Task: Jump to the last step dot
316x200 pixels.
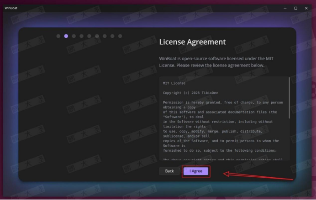Action: coord(120,36)
